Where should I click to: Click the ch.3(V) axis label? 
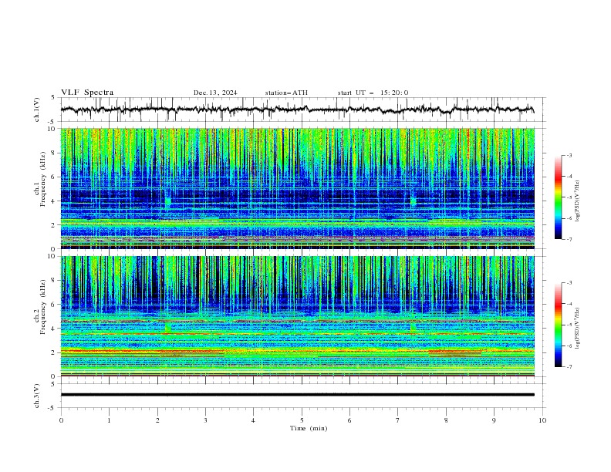pyautogui.click(x=37, y=396)
